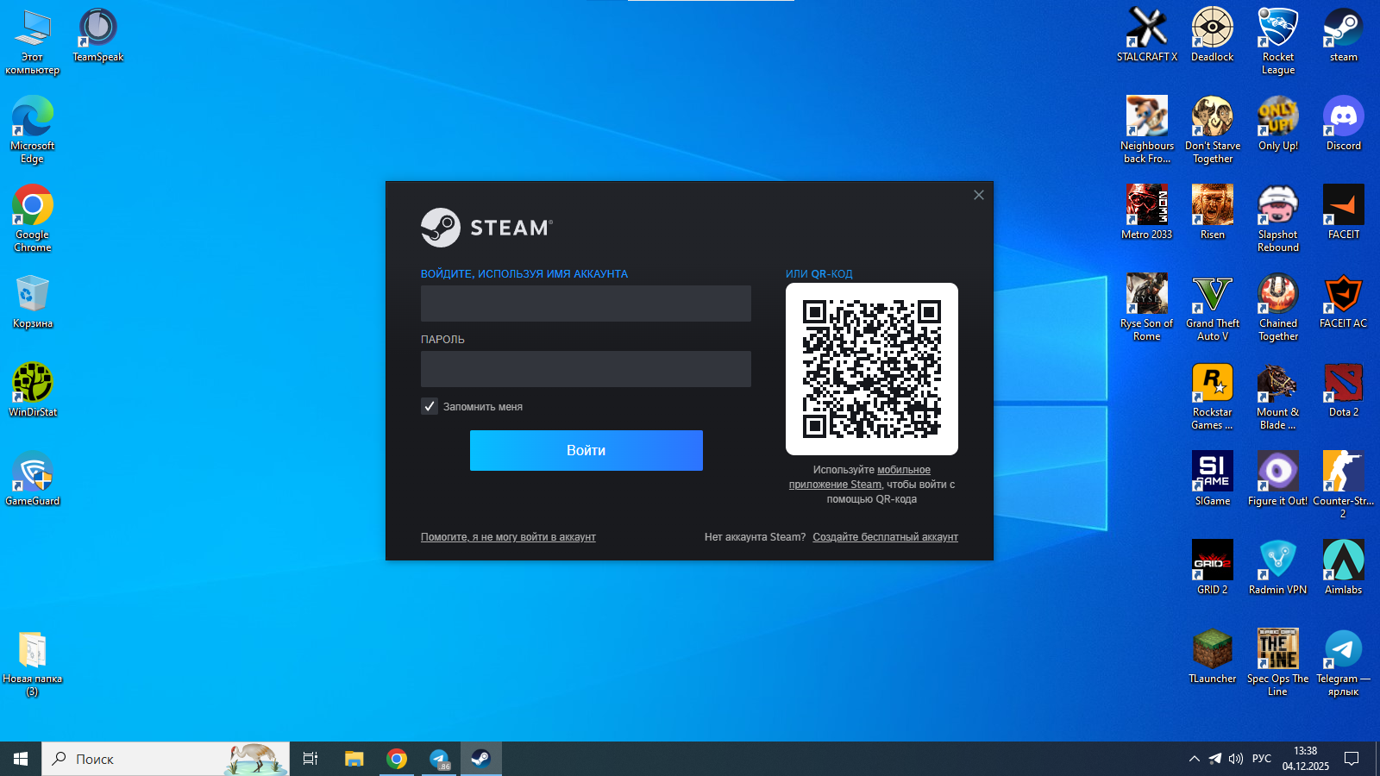Open the Google Chrome desktop shortcut
The width and height of the screenshot is (1380, 776).
pyautogui.click(x=33, y=218)
